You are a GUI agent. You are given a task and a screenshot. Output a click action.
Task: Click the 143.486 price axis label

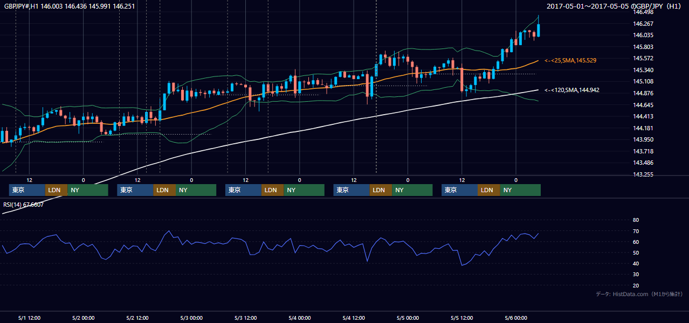pyautogui.click(x=643, y=163)
